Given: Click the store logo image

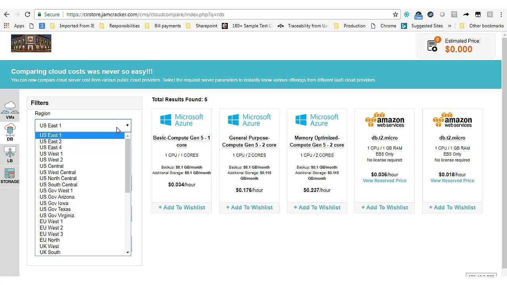Looking at the screenshot, I should (x=31, y=43).
